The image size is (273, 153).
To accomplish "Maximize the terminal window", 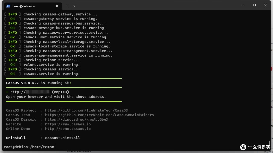I will point(254,5).
